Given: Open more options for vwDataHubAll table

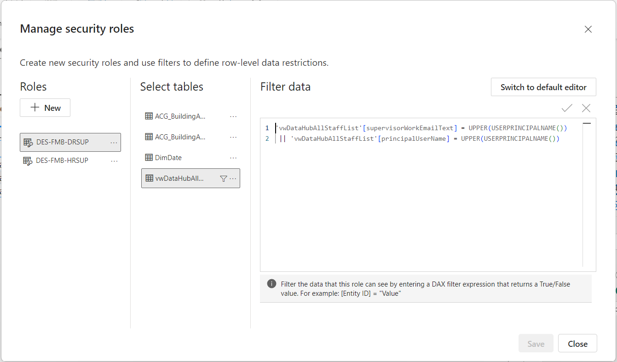Looking at the screenshot, I should pyautogui.click(x=233, y=178).
